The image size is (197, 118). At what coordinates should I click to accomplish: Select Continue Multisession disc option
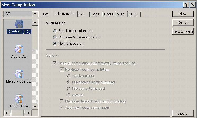tap(55, 37)
